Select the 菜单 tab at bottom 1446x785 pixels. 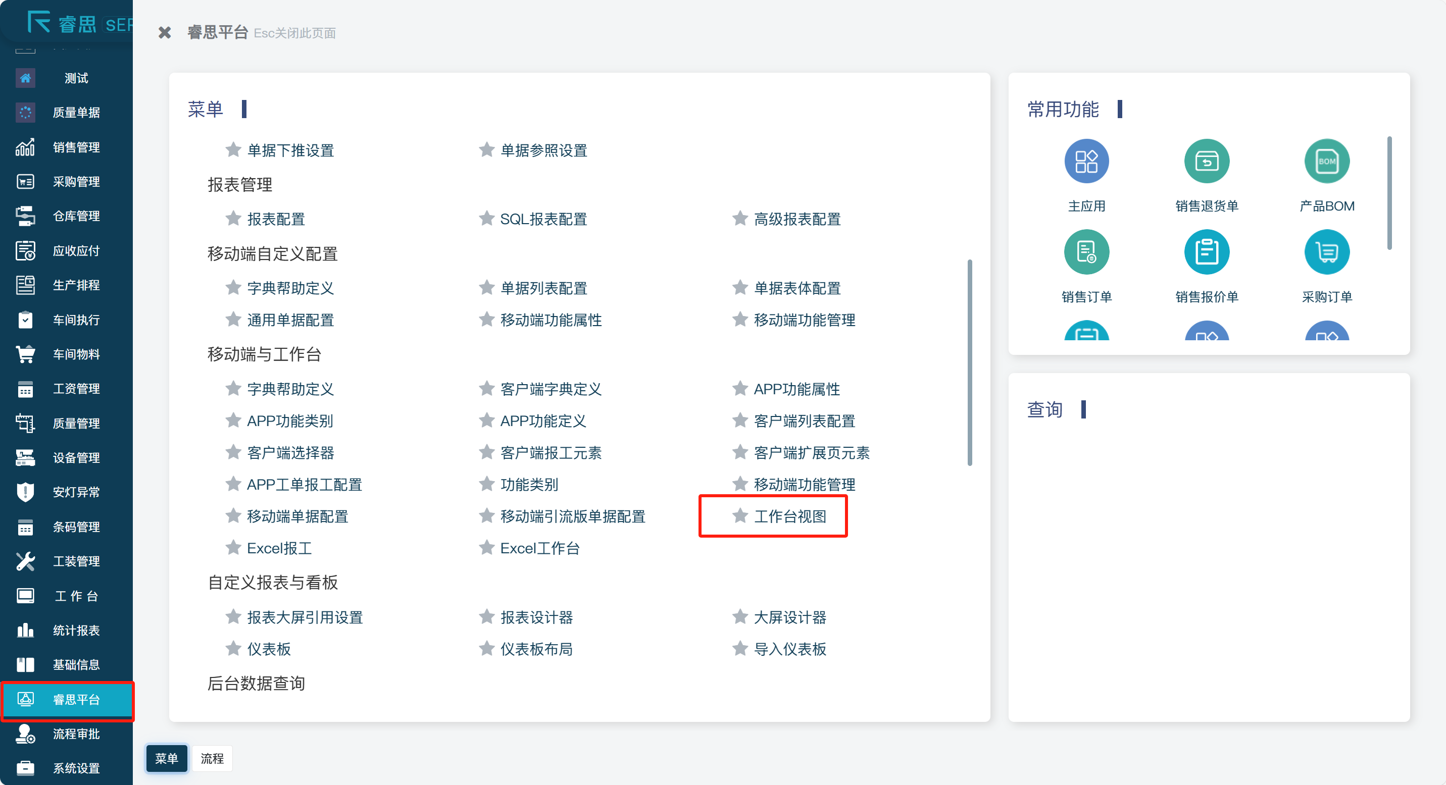166,758
